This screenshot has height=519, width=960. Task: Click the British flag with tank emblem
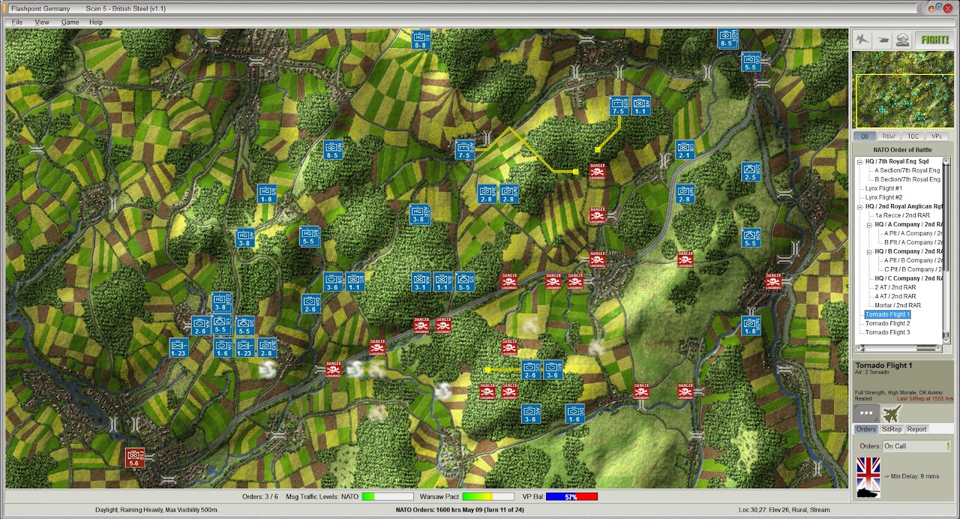(x=868, y=478)
